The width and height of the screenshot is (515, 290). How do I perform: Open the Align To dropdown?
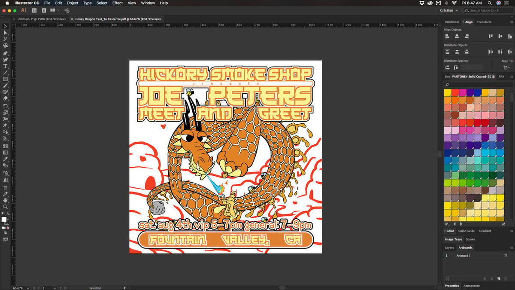(506, 67)
